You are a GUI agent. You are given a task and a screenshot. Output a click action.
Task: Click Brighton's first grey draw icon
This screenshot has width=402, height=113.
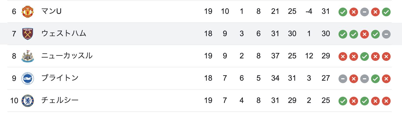point(343,79)
